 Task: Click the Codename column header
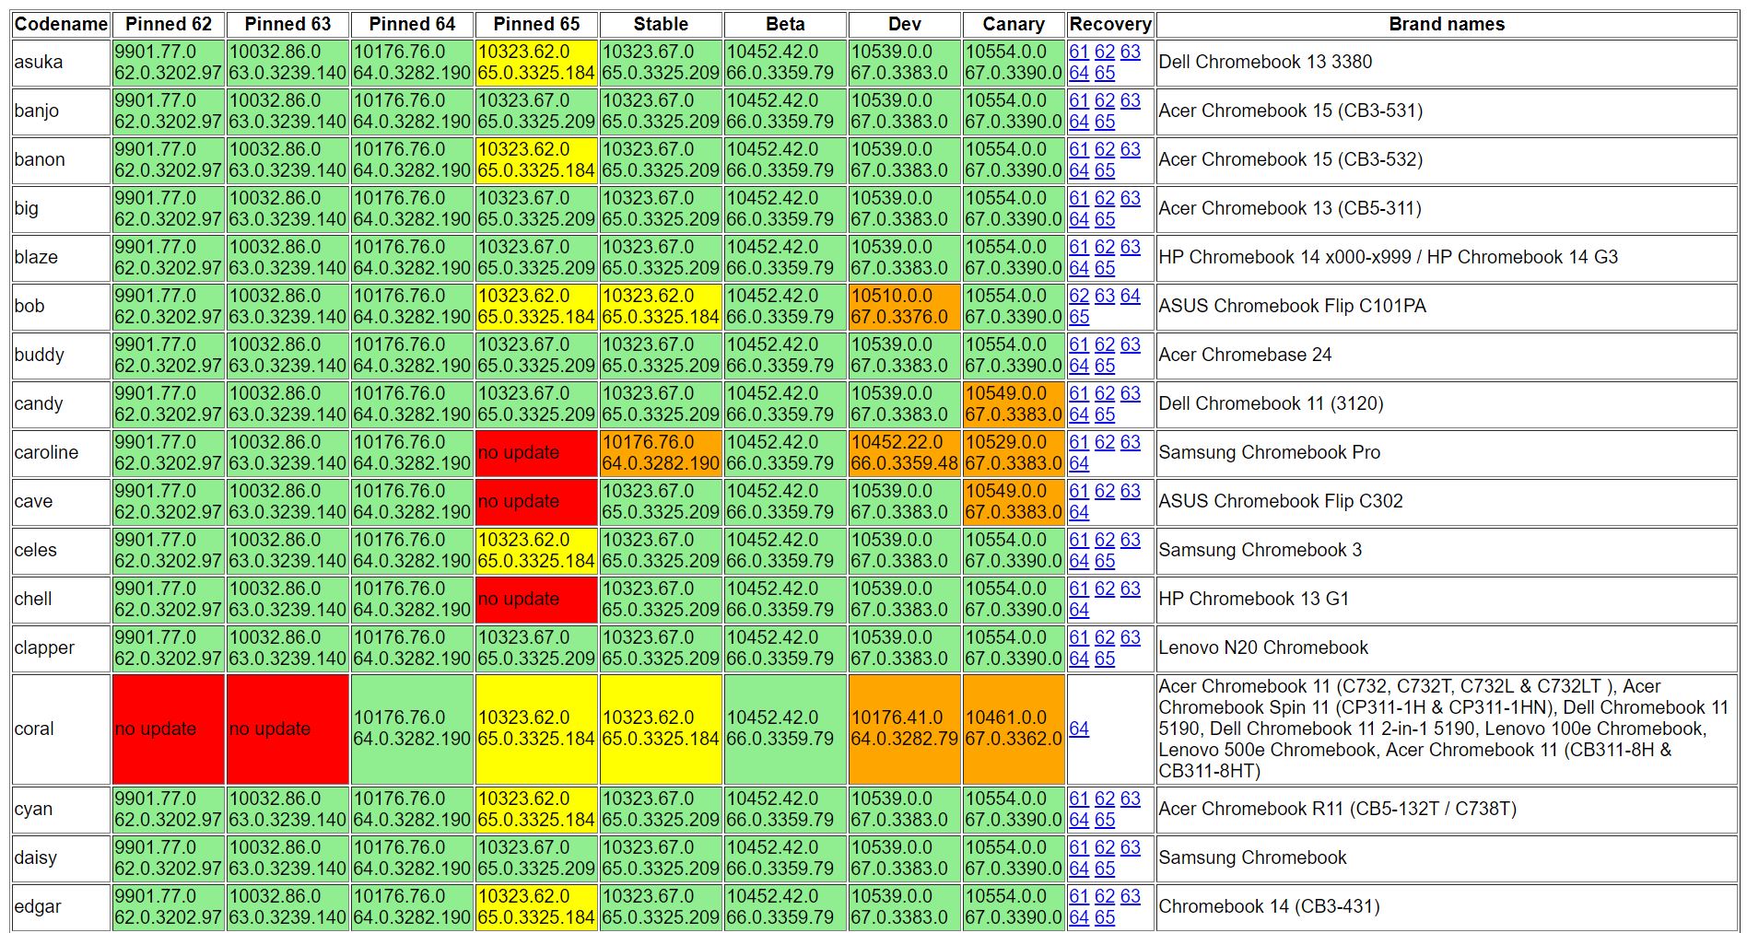61,25
